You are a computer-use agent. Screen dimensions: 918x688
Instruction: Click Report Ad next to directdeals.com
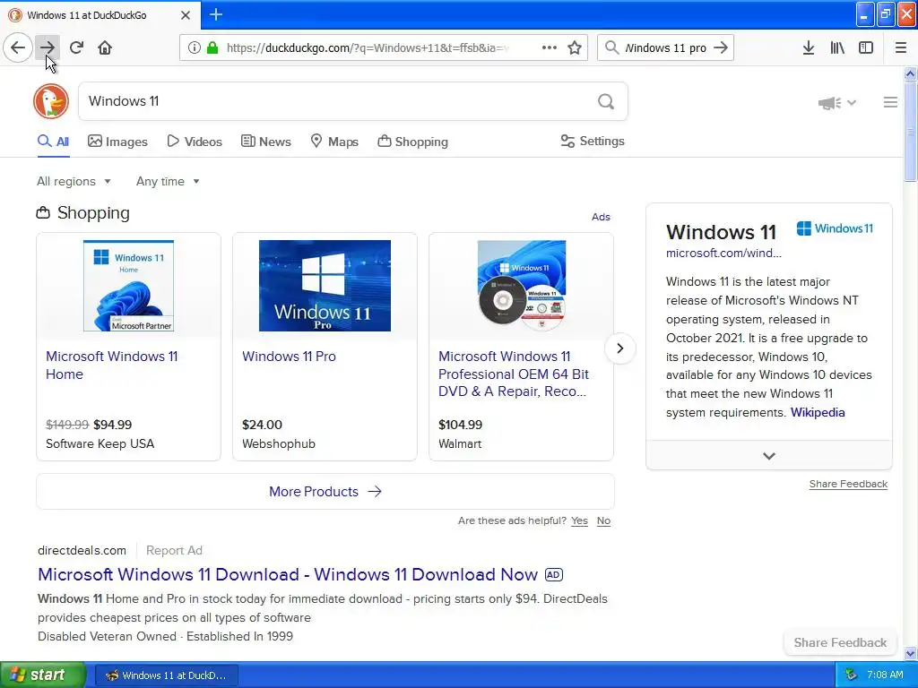174,551
